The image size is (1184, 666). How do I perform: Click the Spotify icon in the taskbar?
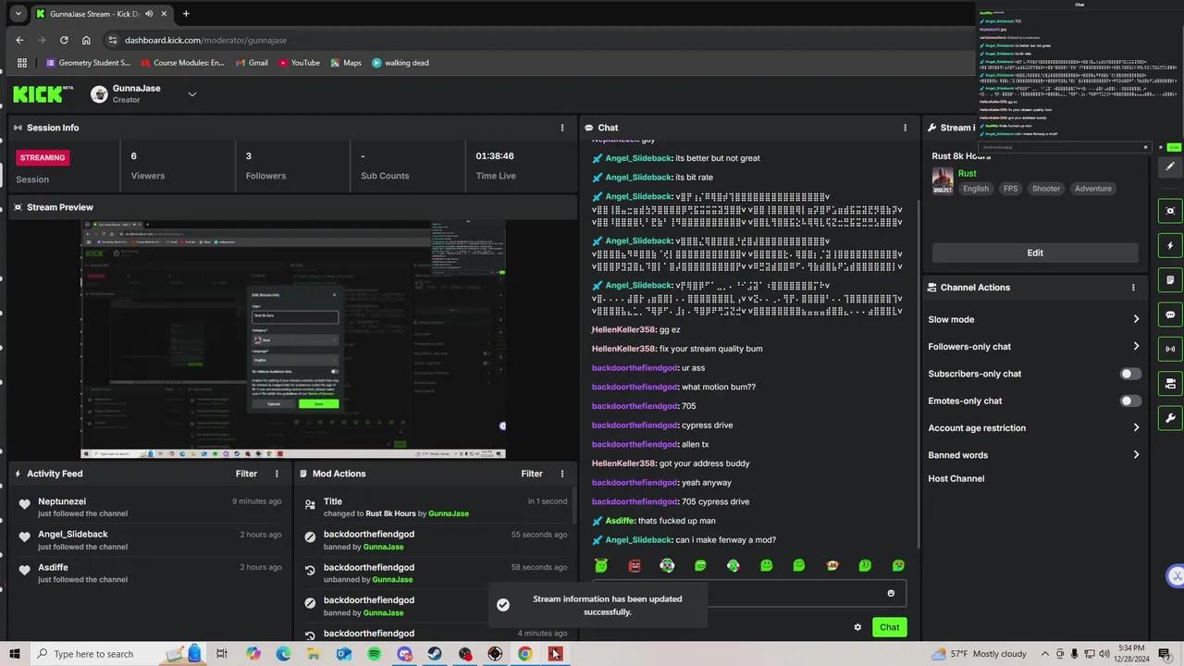coord(374,654)
